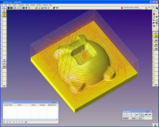Click the progress bar under Total Process Time
The image size is (159, 127).
point(133,9)
